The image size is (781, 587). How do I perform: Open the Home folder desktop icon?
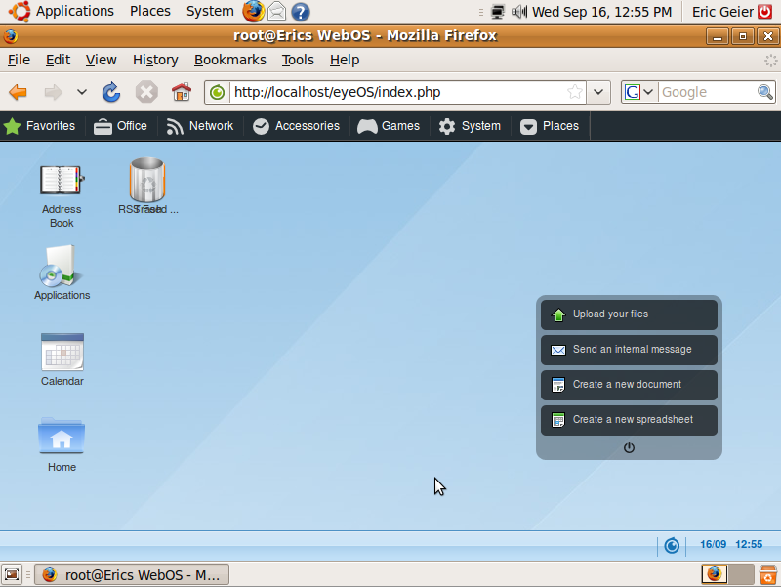click(62, 436)
